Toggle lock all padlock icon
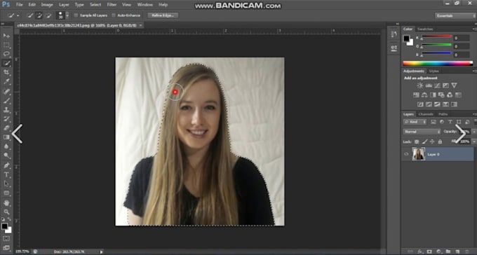Image resolution: width=477 pixels, height=255 pixels. click(440, 142)
